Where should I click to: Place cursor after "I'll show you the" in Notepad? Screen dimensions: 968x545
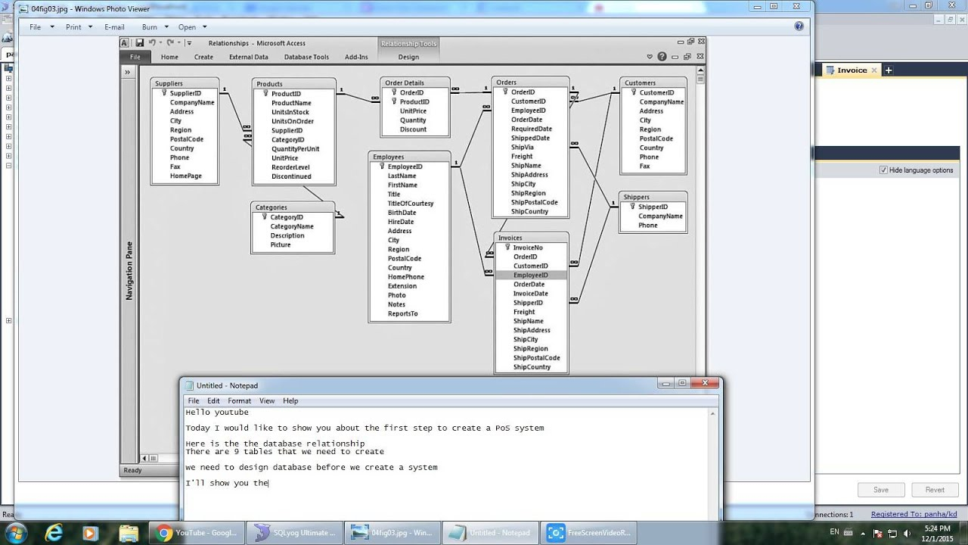coord(268,483)
